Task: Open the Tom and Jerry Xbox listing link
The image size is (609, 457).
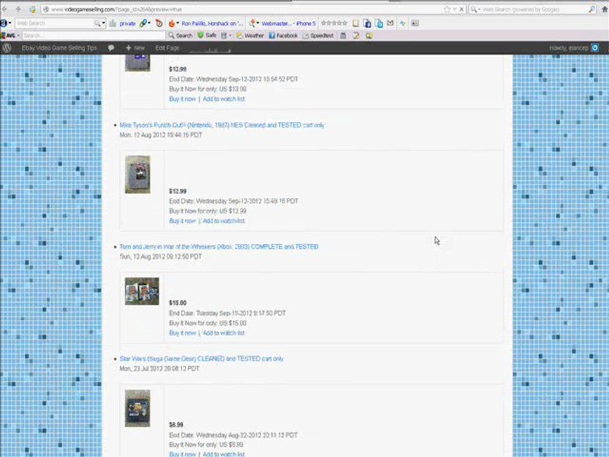Action: coord(219,247)
